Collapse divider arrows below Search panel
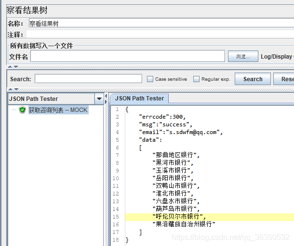 pyautogui.click(x=13, y=89)
